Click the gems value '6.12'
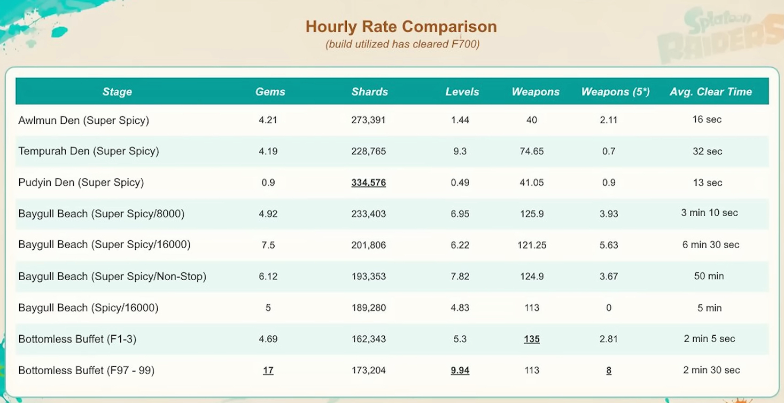 click(268, 276)
